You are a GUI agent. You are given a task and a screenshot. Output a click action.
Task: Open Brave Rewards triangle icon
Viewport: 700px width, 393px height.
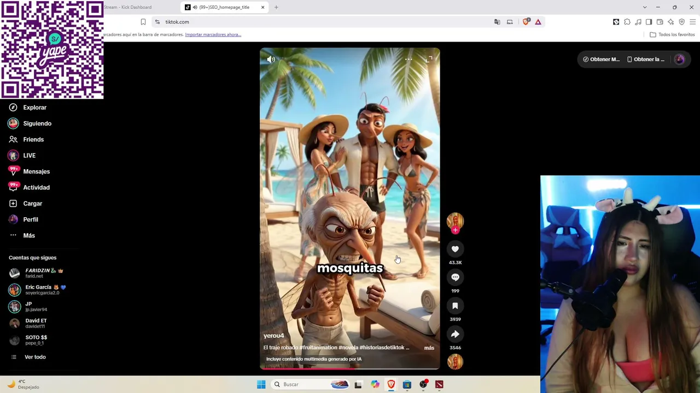click(x=538, y=22)
